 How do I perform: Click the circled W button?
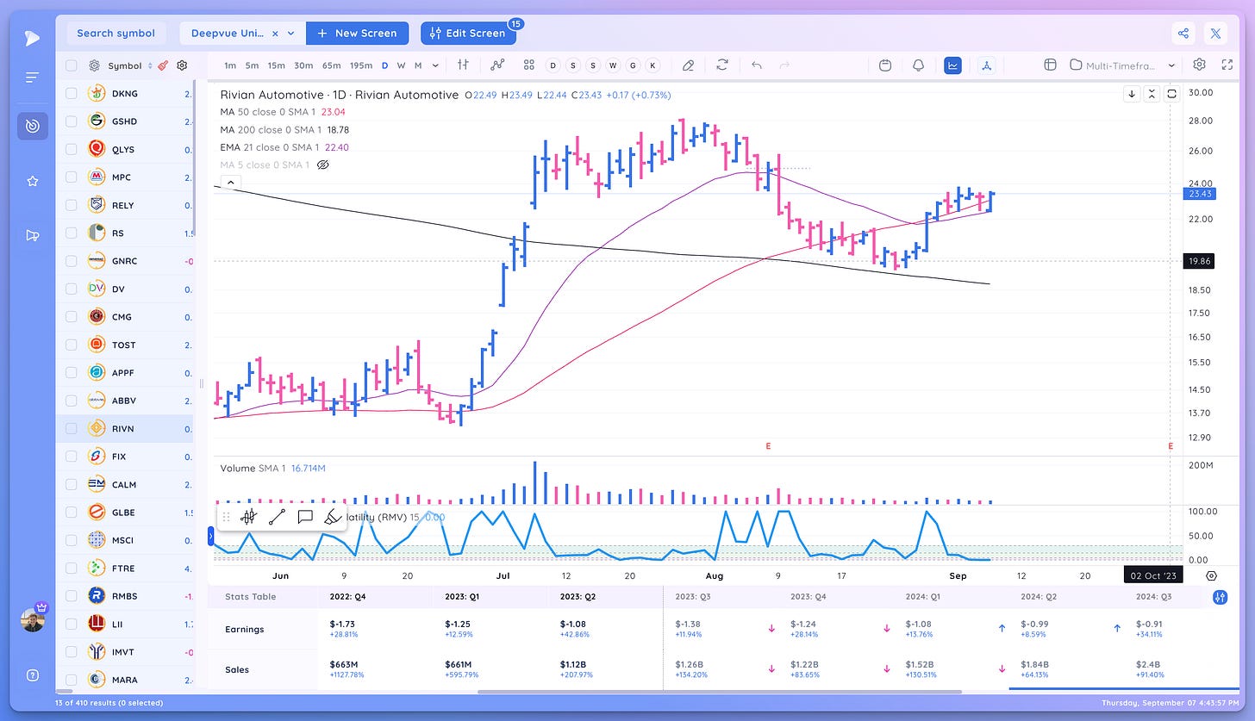(x=613, y=65)
